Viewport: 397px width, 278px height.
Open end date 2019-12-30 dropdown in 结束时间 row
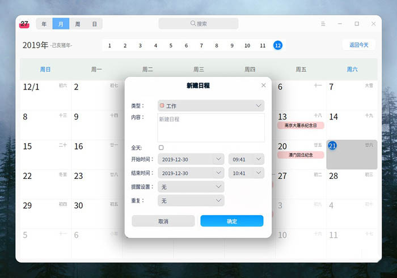191,173
